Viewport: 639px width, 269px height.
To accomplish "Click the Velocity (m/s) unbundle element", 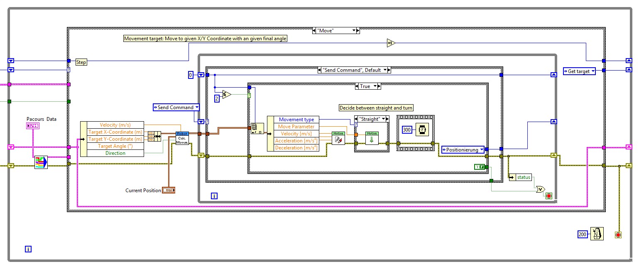I will pyautogui.click(x=115, y=125).
